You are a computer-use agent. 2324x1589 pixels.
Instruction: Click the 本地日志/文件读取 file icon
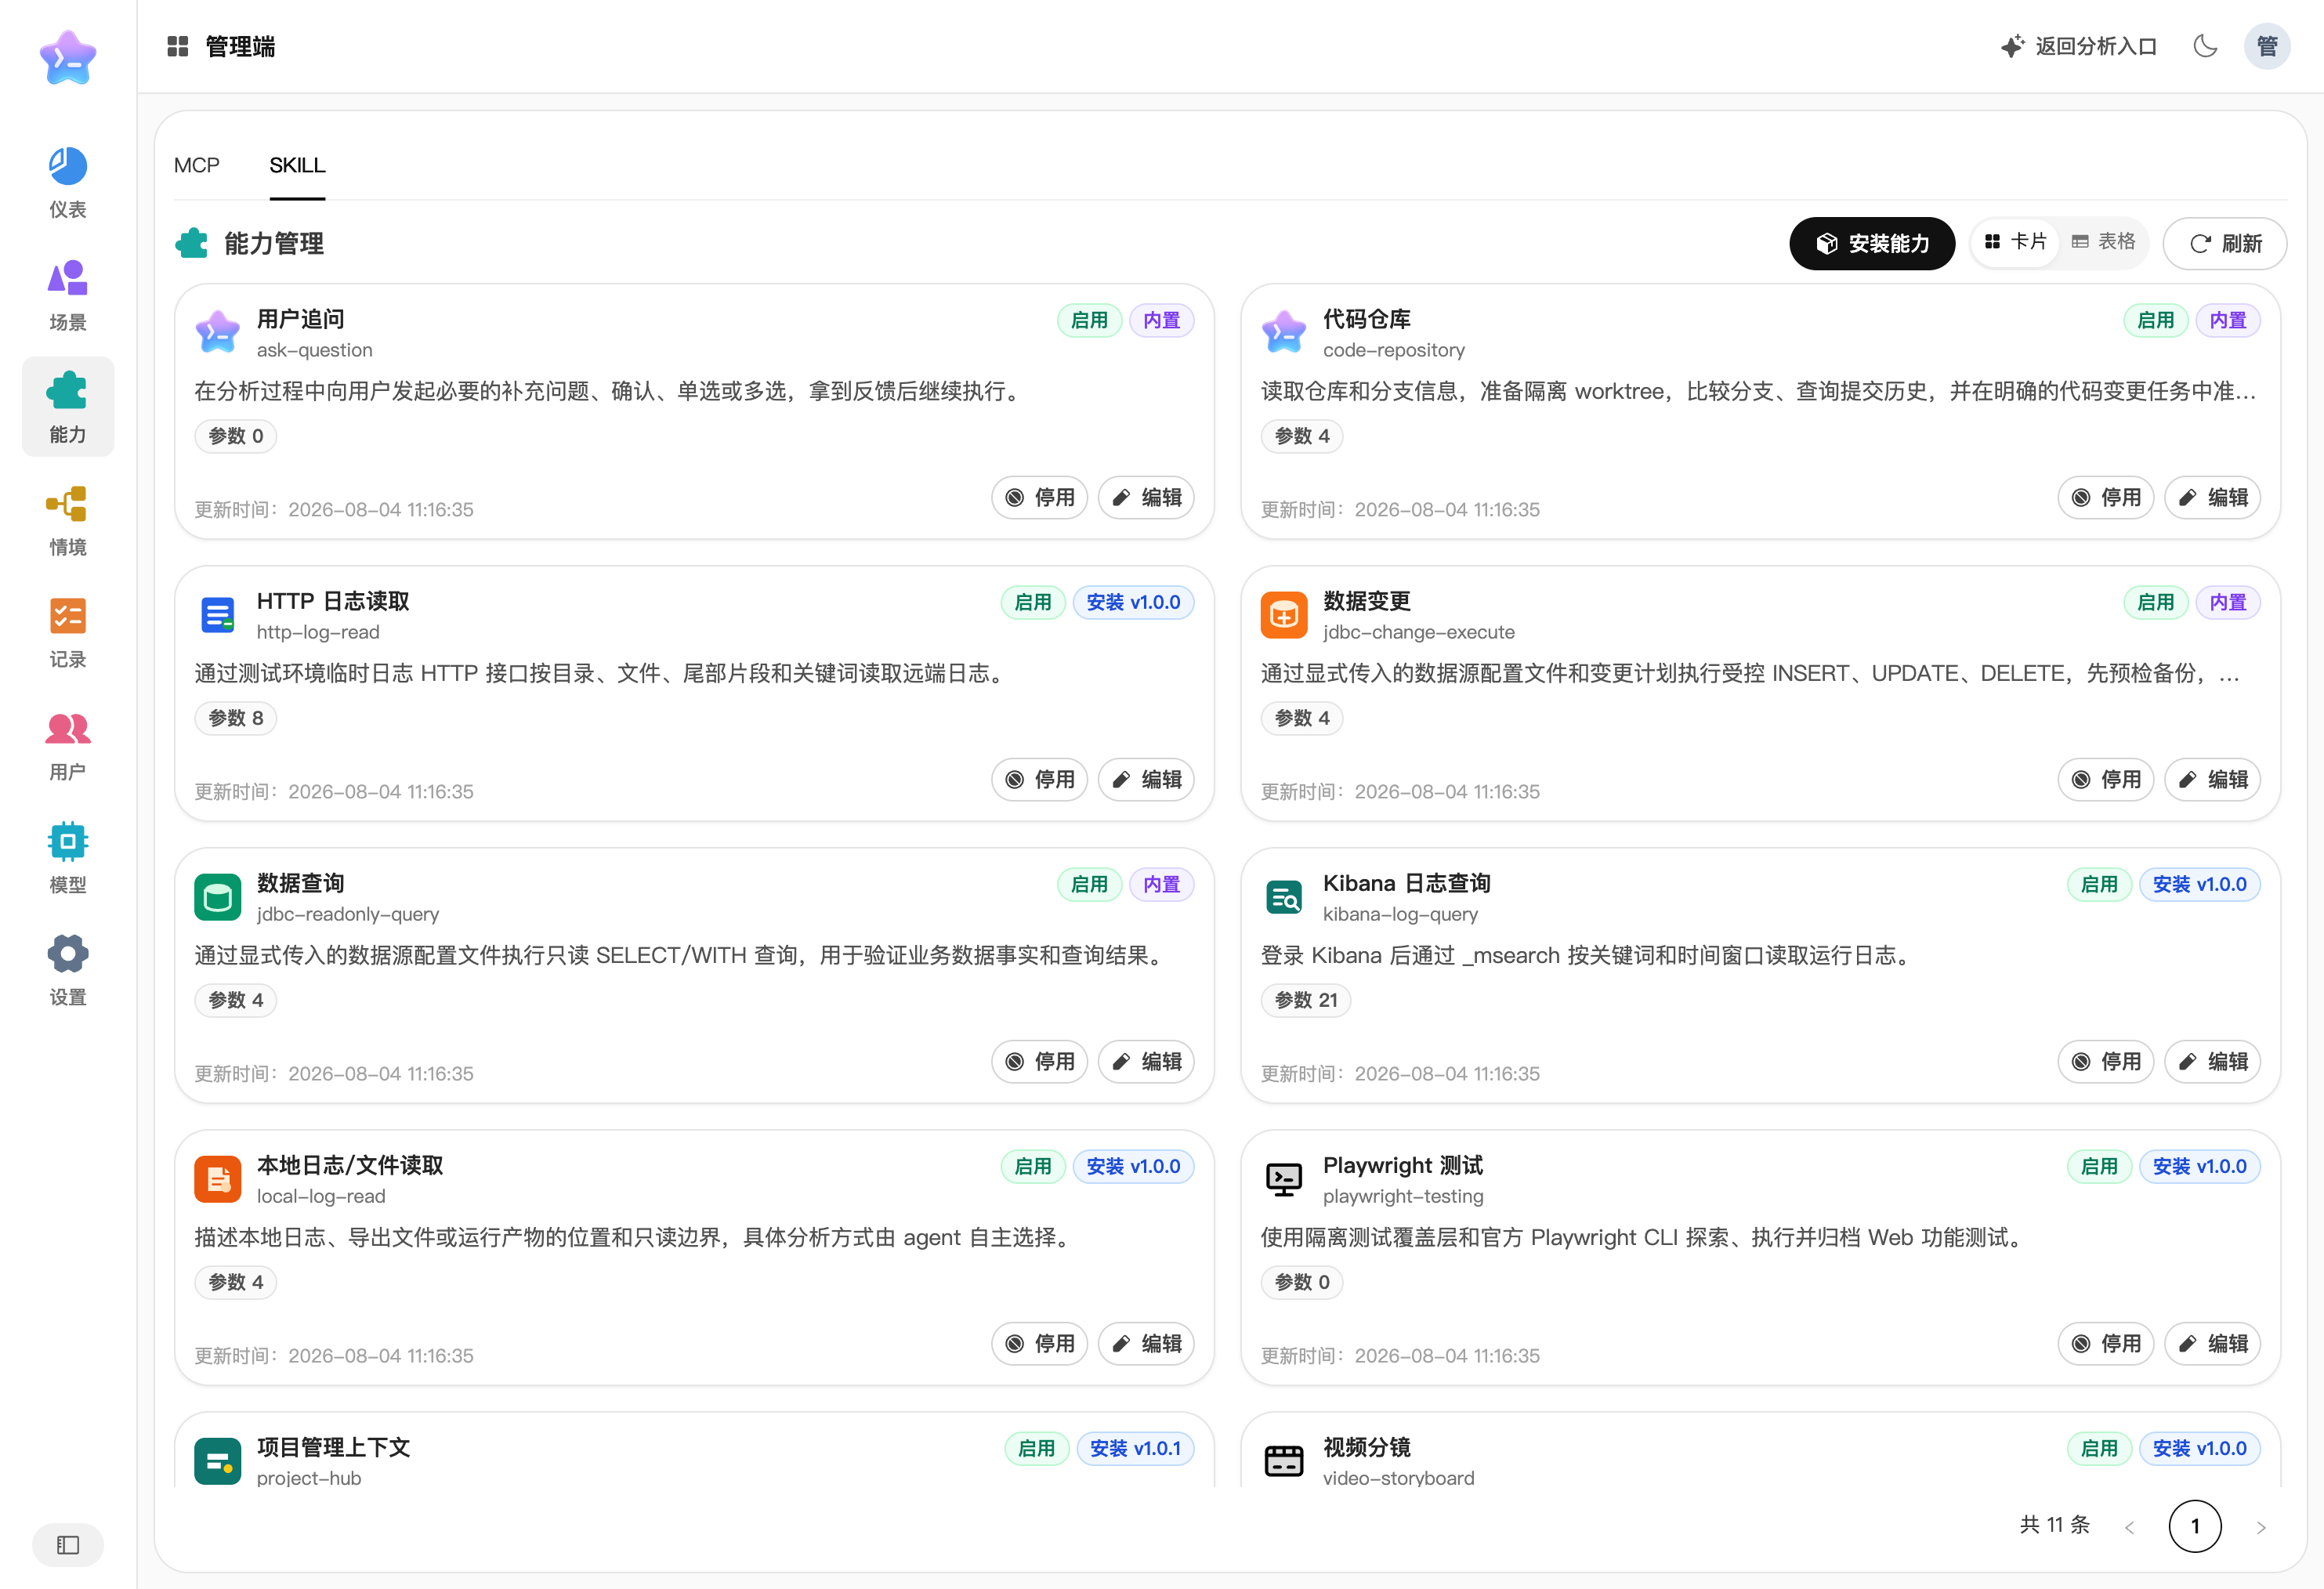[x=218, y=1178]
